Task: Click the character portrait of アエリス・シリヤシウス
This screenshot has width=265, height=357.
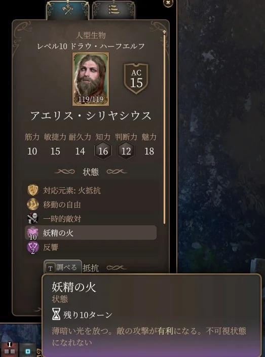Action: [91, 79]
